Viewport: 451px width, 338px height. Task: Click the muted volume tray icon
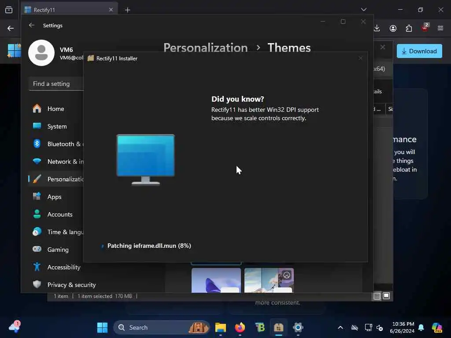coord(380,327)
